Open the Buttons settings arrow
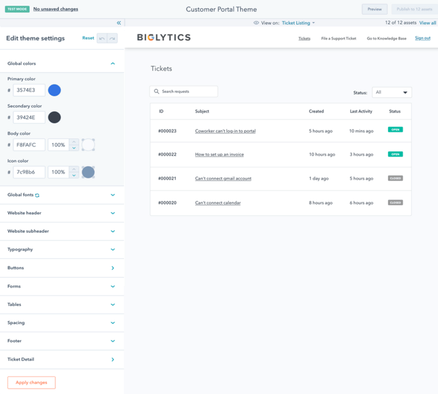 pyautogui.click(x=113, y=268)
